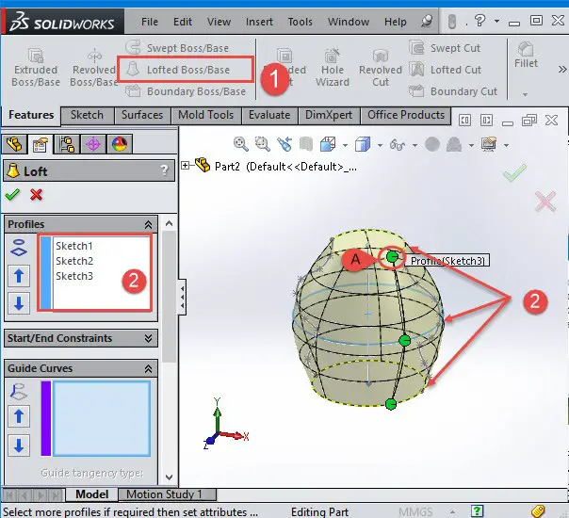The image size is (569, 518).
Task: Move profile down with the blue arrow
Action: click(19, 303)
